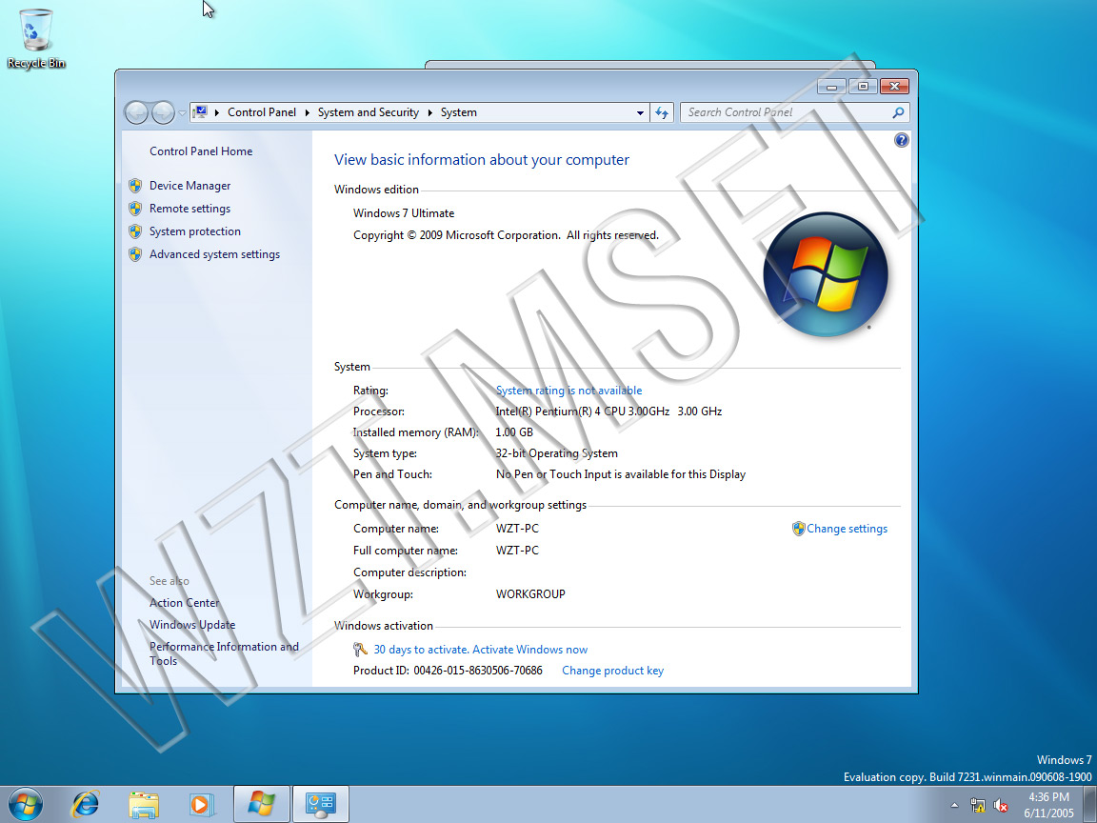This screenshot has width=1097, height=823.
Task: Click the Product ID number text
Action: (478, 671)
